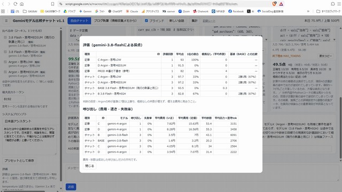Open the Brave Rewards triangle icon
342x192 pixels.
click(281, 4)
